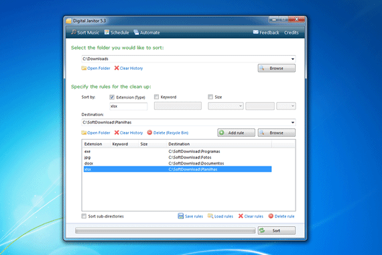Viewport: 382px width, 255px height.
Task: Click the red circle icon beside Delete rule
Action: [x=271, y=216]
